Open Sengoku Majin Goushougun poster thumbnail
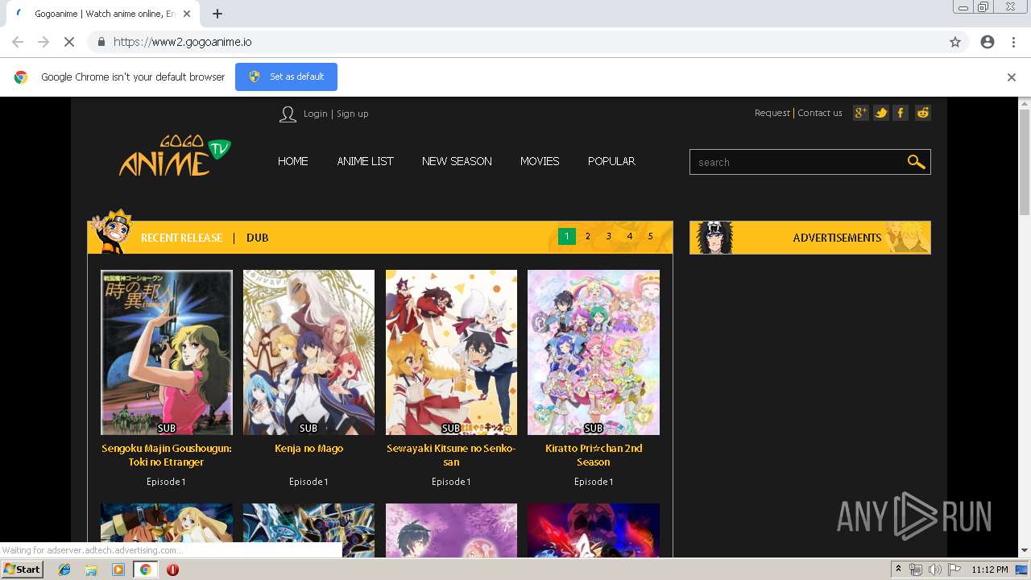This screenshot has width=1031, height=580. point(167,352)
